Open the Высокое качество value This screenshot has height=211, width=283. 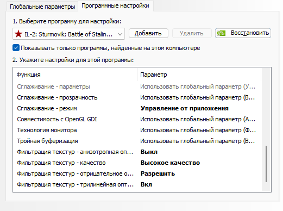pos(170,163)
